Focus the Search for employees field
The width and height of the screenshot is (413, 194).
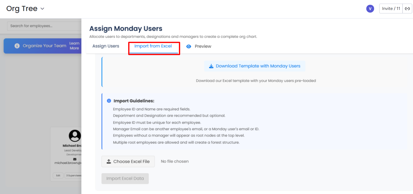[x=44, y=26]
